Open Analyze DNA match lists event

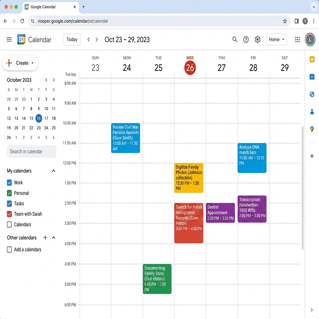(252, 158)
